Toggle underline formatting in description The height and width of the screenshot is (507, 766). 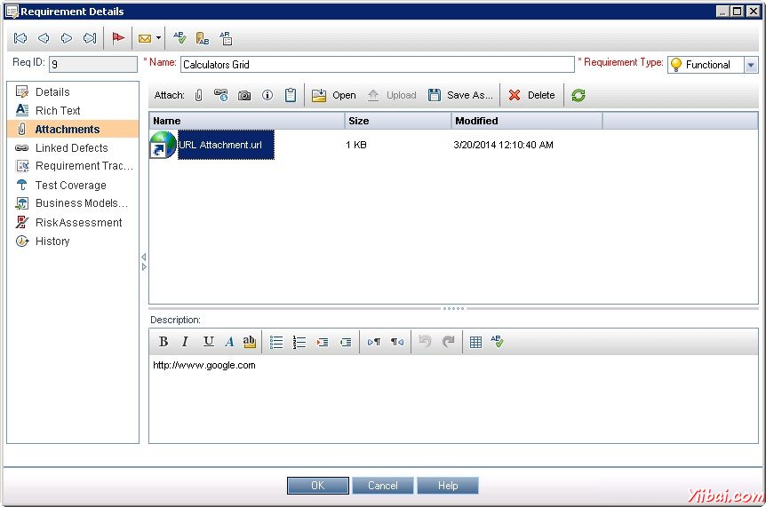tap(208, 342)
